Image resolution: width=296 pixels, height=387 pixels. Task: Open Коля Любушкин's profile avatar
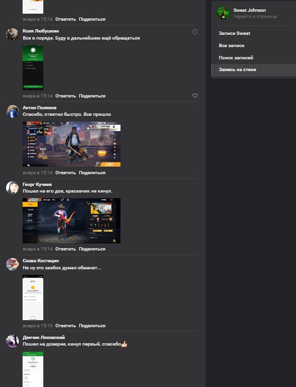tap(12, 34)
